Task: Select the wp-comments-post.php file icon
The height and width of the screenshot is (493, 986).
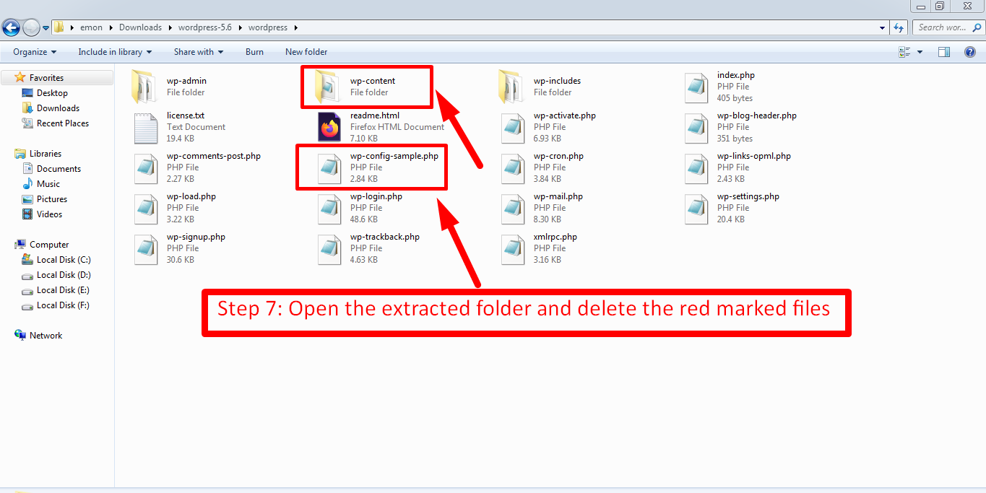Action: pos(146,168)
